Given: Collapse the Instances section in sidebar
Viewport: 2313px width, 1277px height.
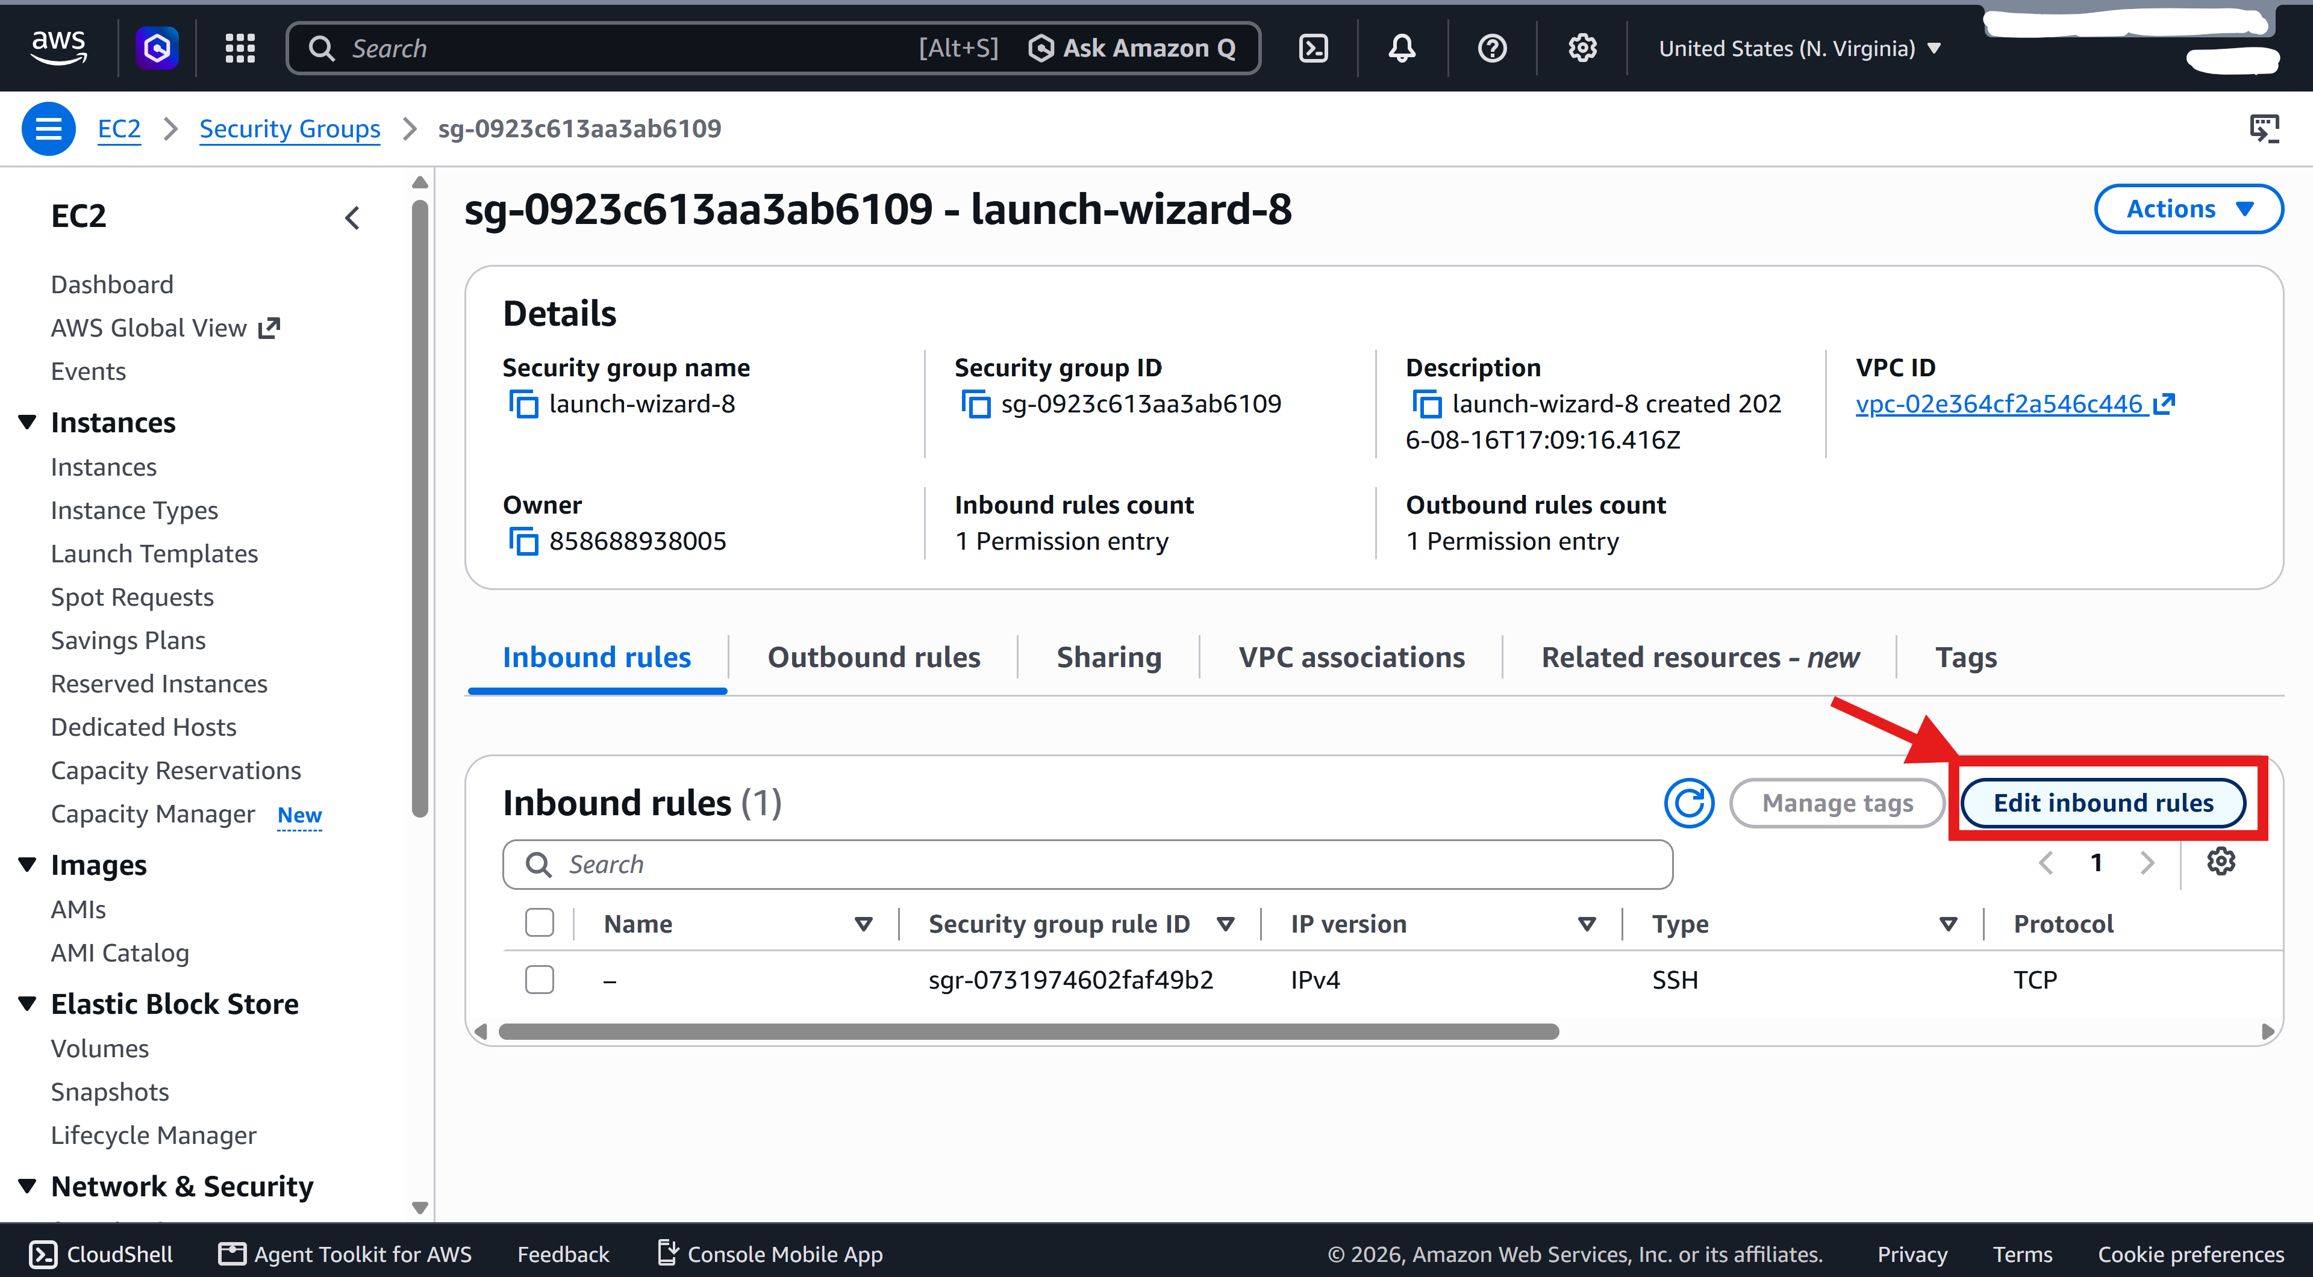Looking at the screenshot, I should click(x=28, y=422).
